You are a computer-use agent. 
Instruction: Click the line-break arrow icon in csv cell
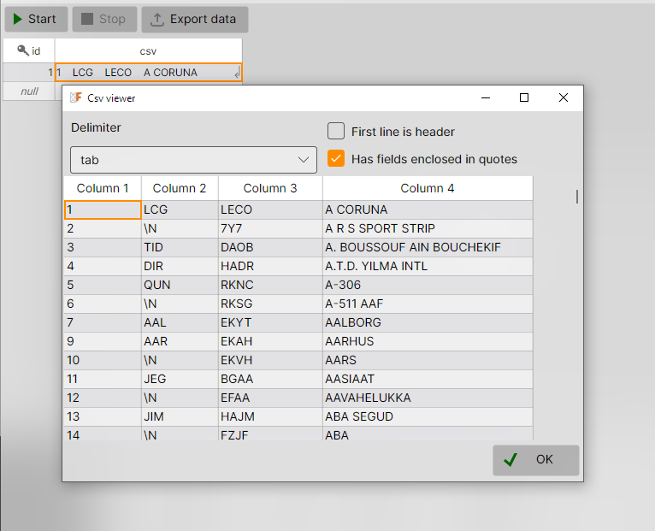tap(237, 74)
